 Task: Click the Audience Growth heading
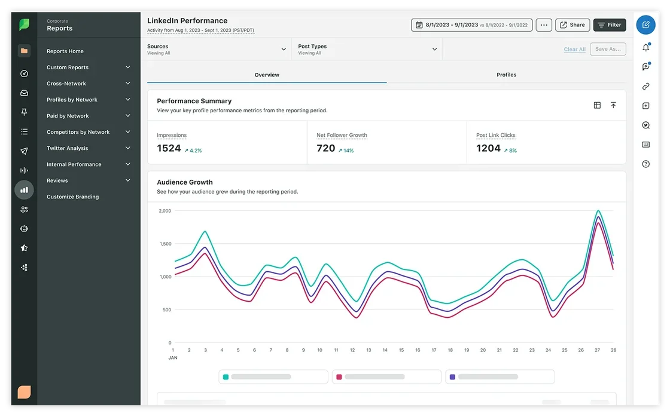click(185, 182)
